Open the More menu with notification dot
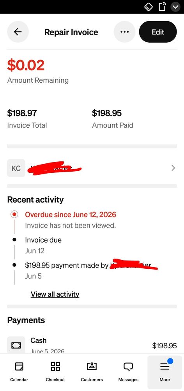The image size is (184, 391). [x=165, y=371]
